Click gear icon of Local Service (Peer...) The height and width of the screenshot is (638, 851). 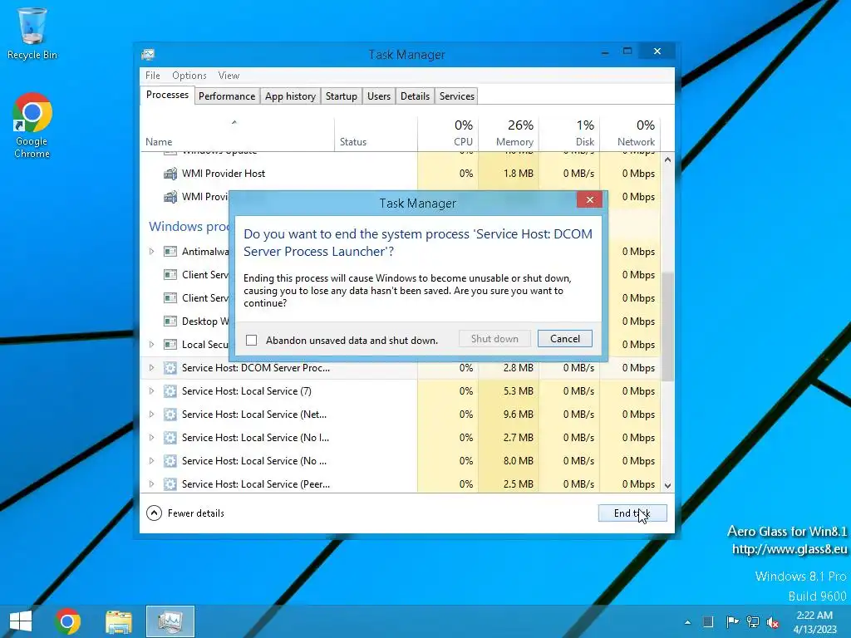tap(170, 484)
